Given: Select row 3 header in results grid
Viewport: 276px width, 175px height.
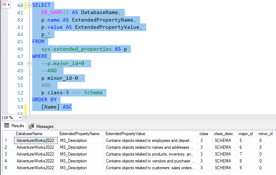Looking at the screenshot, I should tap(8, 154).
